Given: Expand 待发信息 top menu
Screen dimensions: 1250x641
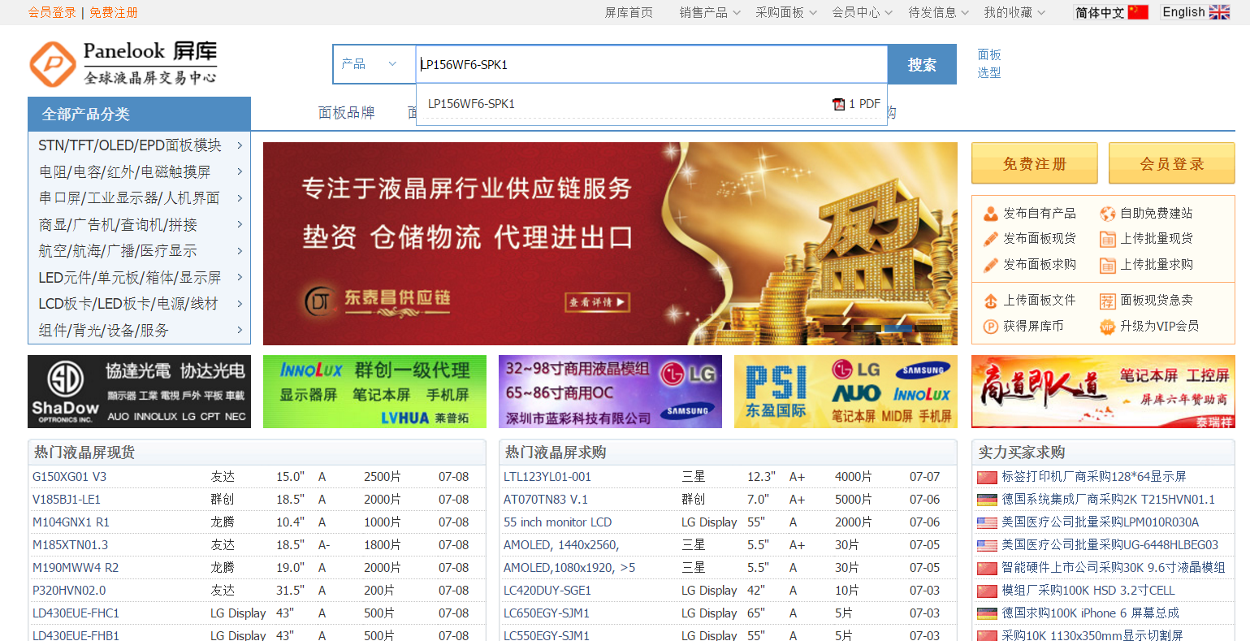Looking at the screenshot, I should pos(939,12).
